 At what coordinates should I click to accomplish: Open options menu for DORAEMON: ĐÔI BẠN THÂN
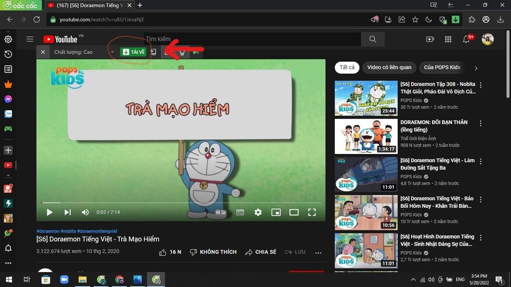click(481, 124)
